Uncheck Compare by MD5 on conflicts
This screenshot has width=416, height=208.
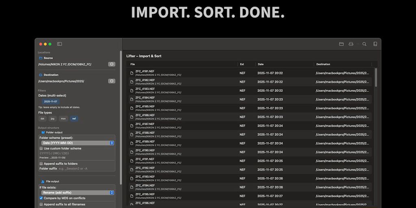click(41, 198)
